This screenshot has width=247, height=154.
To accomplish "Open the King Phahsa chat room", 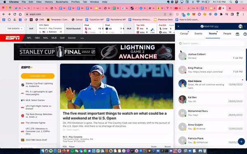I will pos(210,70).
